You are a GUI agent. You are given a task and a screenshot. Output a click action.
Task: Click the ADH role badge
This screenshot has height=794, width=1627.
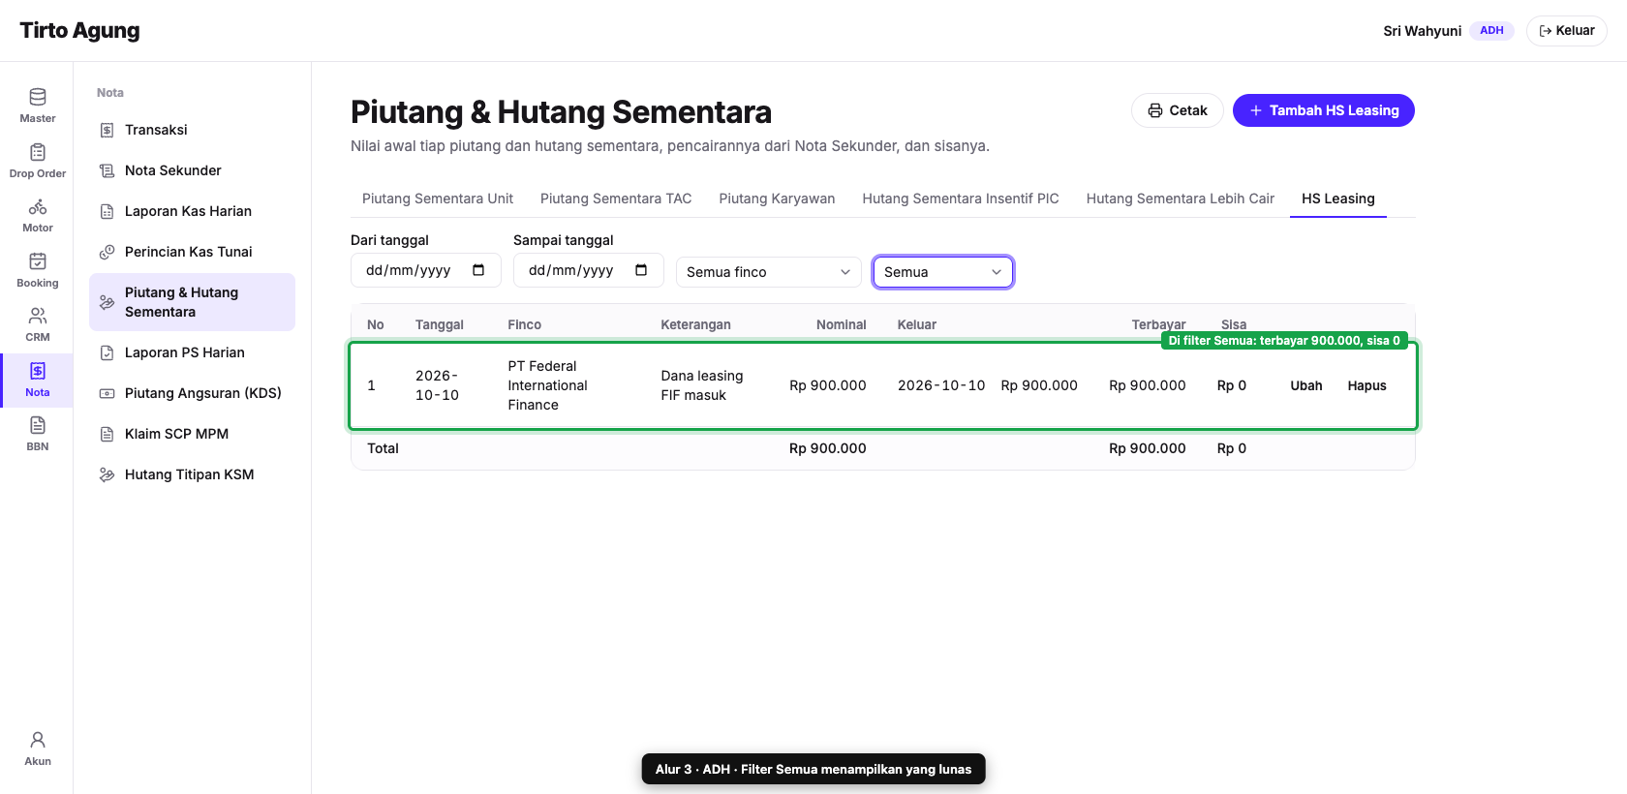coord(1491,31)
